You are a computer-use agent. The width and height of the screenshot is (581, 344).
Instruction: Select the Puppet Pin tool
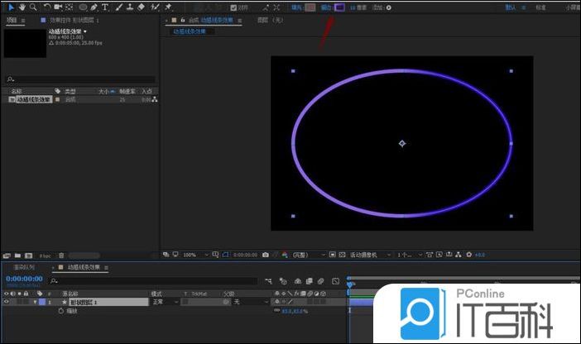(x=169, y=7)
